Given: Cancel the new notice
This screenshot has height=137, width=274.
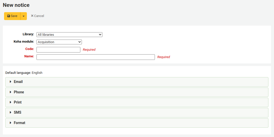Looking at the screenshot, I should click(38, 16).
